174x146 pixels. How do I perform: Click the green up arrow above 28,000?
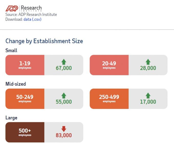pos(148,62)
